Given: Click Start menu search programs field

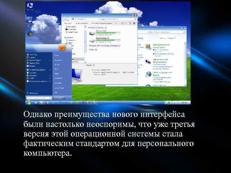Looking at the screenshot, I should point(39,98).
